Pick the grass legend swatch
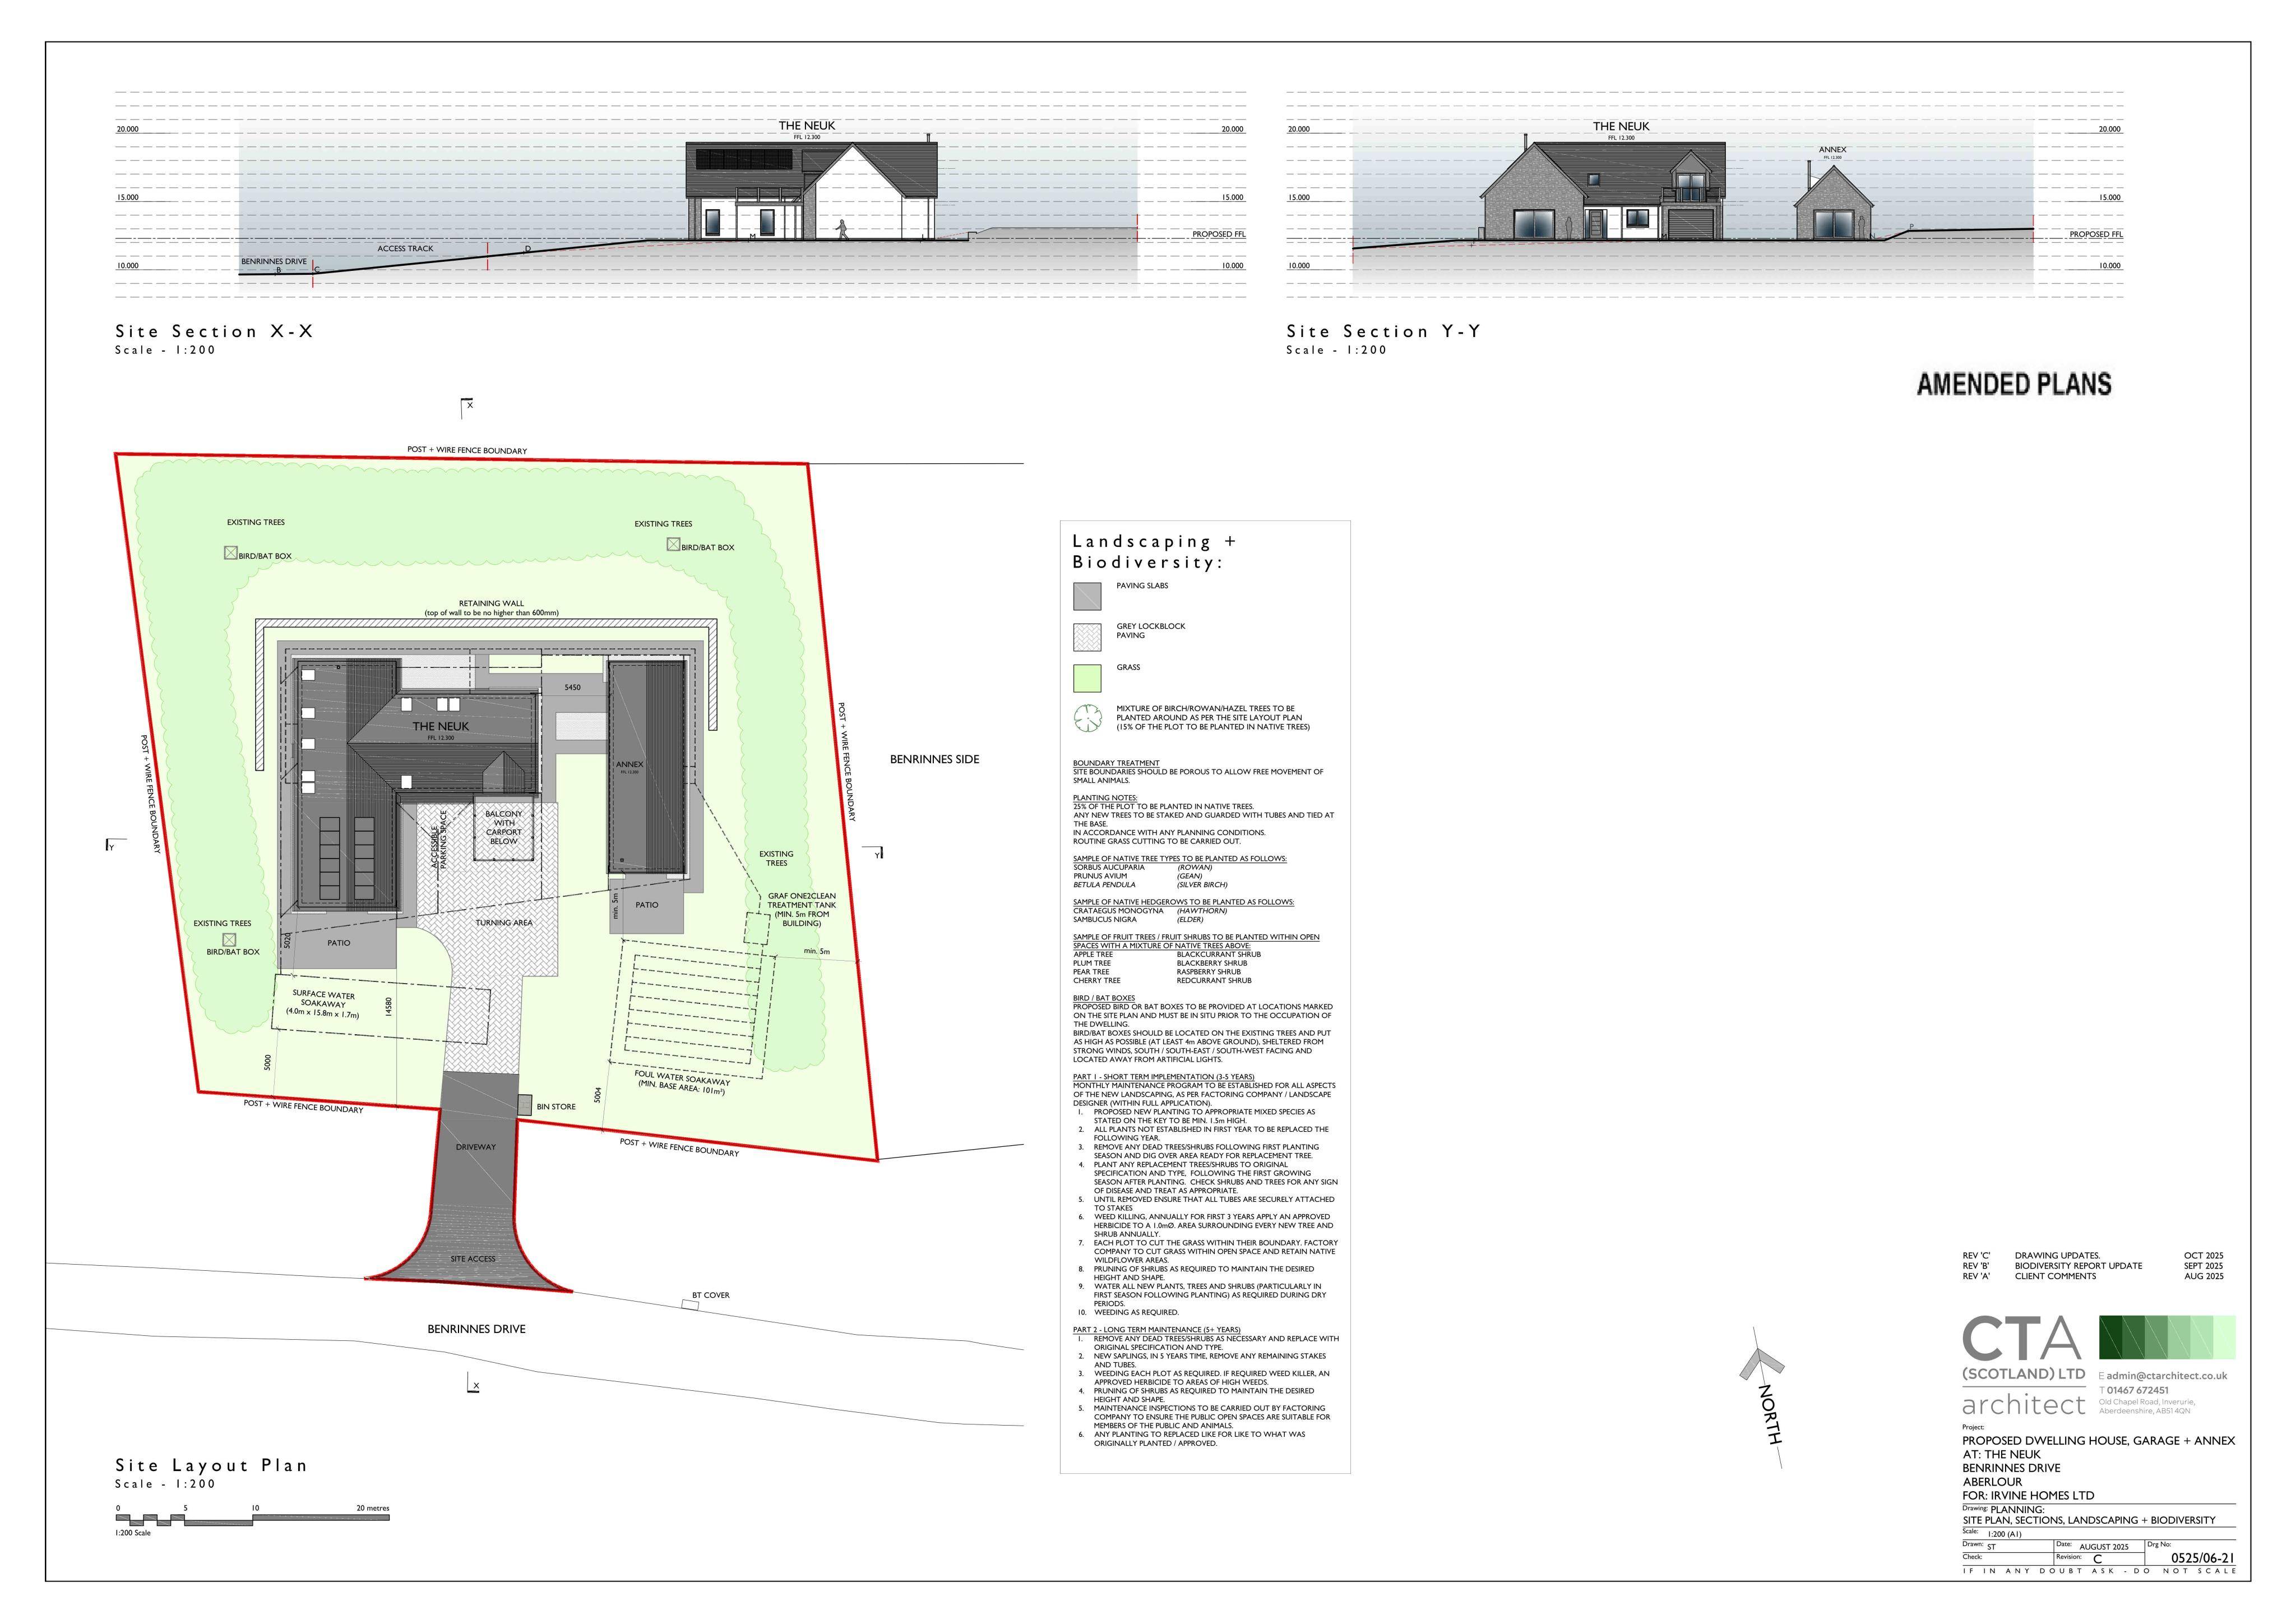The image size is (2296, 1623). point(1087,677)
